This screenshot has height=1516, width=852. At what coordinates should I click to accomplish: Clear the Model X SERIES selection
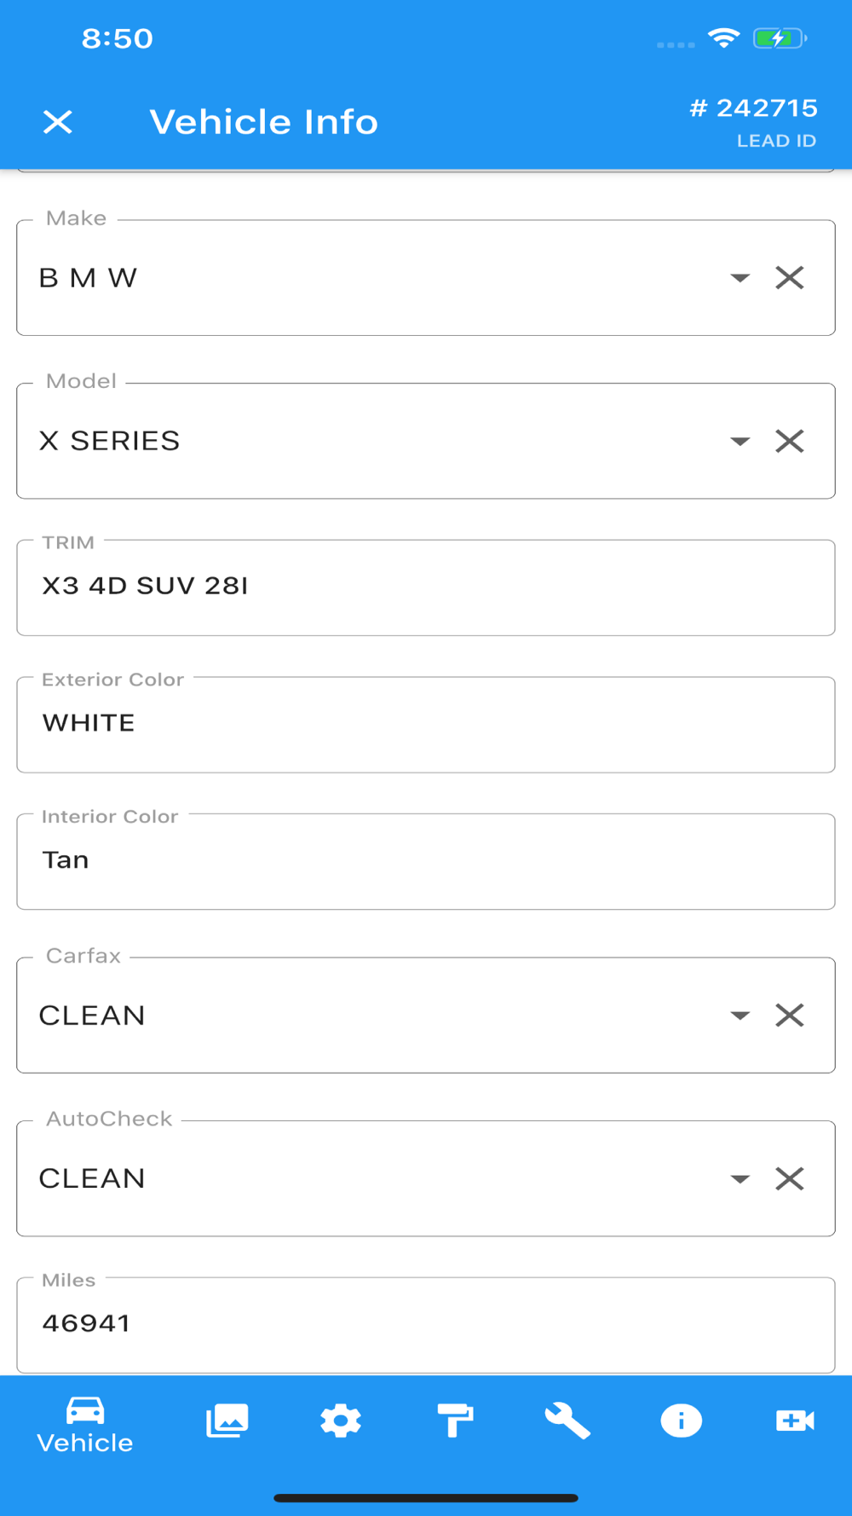pos(790,441)
